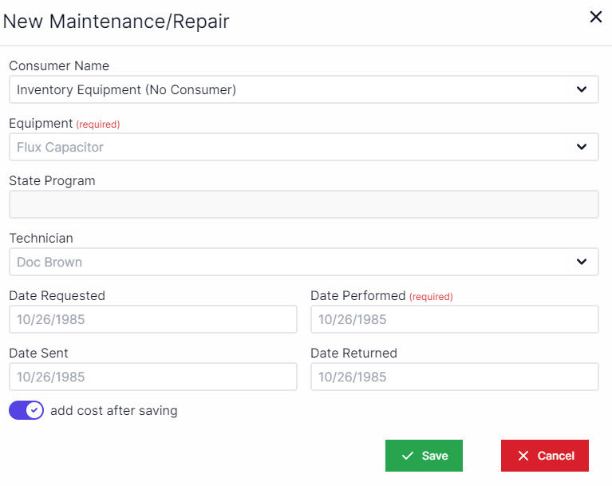Click the Consumer Name chevron arrow
Viewport: 612px width, 486px height.
click(x=582, y=89)
